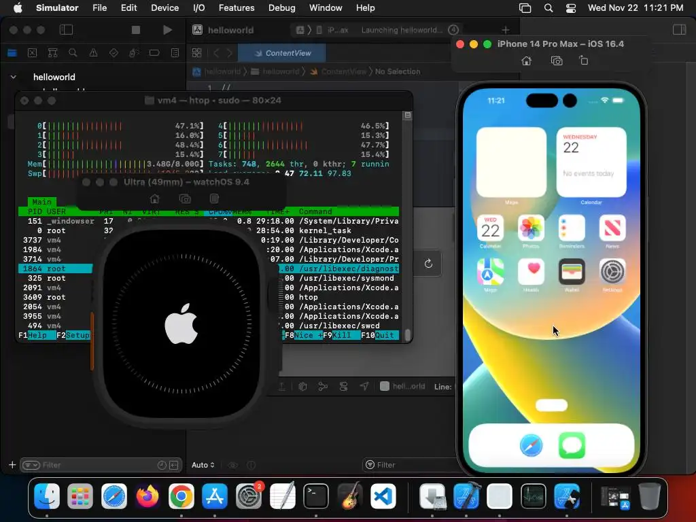Open the Wallet app on iPhone
696x522 pixels.
(x=572, y=272)
